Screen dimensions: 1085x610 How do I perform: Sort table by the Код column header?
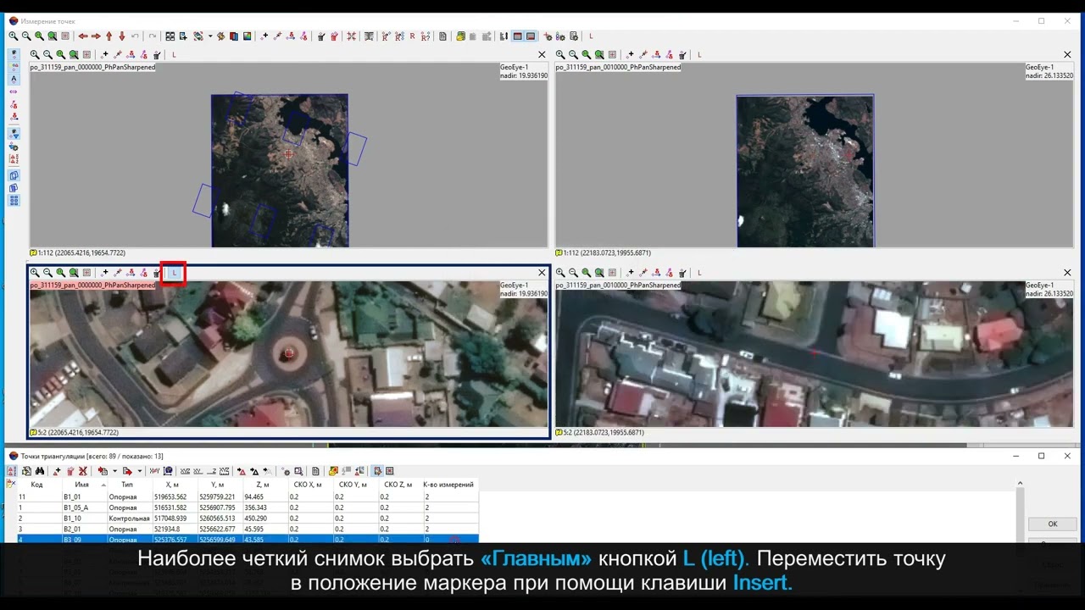coord(37,485)
